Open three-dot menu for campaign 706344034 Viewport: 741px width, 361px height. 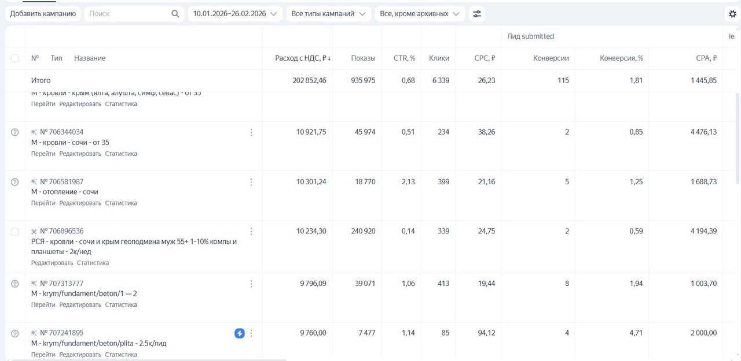251,132
